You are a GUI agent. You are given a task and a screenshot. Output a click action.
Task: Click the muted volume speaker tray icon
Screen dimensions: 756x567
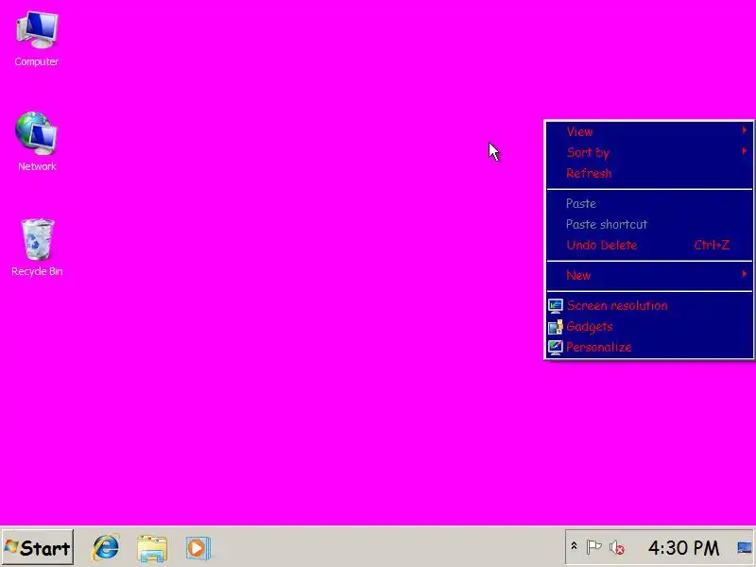[x=617, y=548]
